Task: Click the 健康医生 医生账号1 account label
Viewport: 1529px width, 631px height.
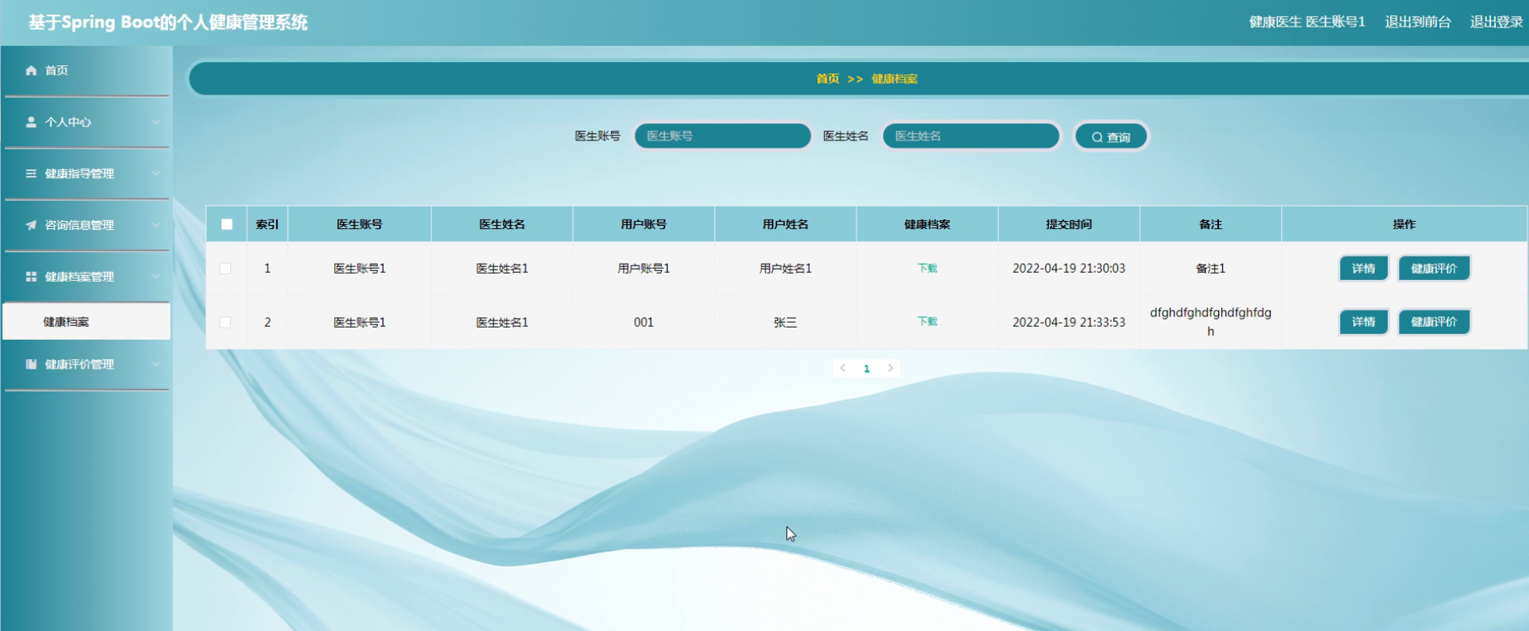Action: point(1307,22)
